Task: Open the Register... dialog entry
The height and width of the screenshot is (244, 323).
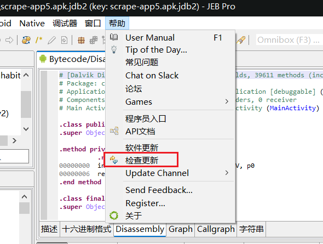Action: pyautogui.click(x=170, y=203)
